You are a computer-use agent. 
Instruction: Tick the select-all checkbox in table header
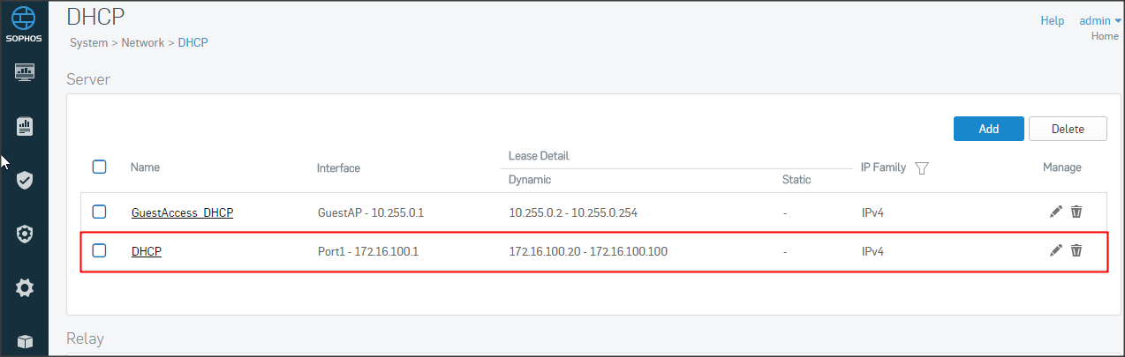coord(100,167)
